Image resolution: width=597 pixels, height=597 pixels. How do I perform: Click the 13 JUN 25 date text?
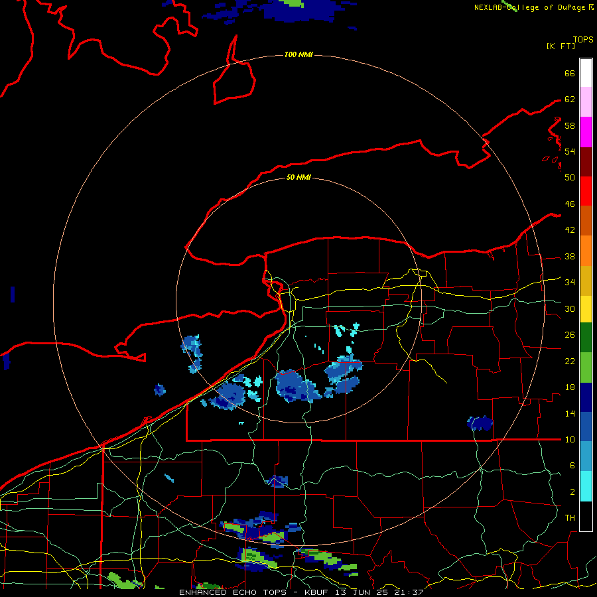coord(362,592)
